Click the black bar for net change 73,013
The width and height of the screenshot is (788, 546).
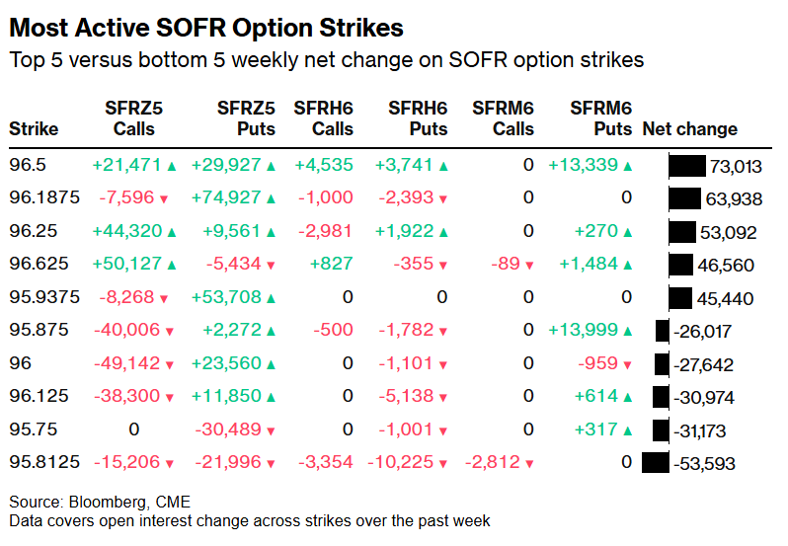(686, 166)
